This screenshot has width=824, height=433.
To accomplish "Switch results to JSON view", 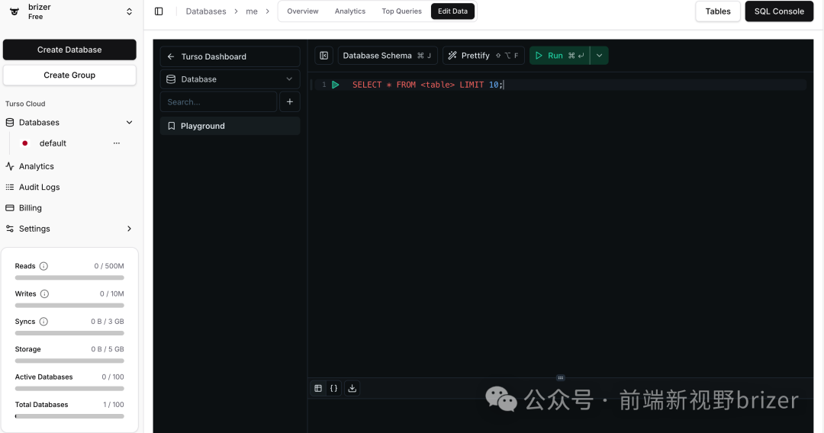I will [x=334, y=388].
